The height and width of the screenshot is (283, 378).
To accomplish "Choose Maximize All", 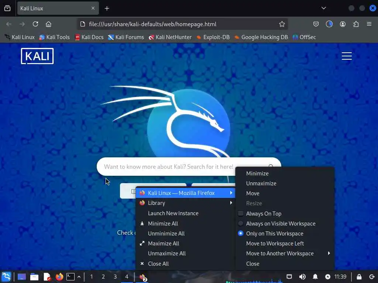I will pos(186,244).
